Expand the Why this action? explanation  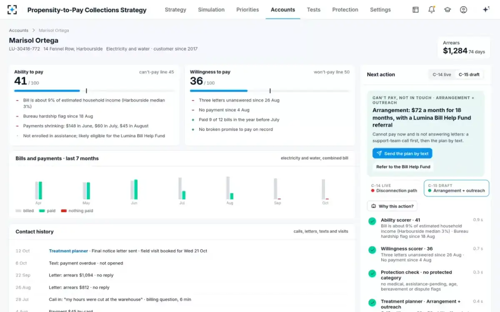coord(392,206)
